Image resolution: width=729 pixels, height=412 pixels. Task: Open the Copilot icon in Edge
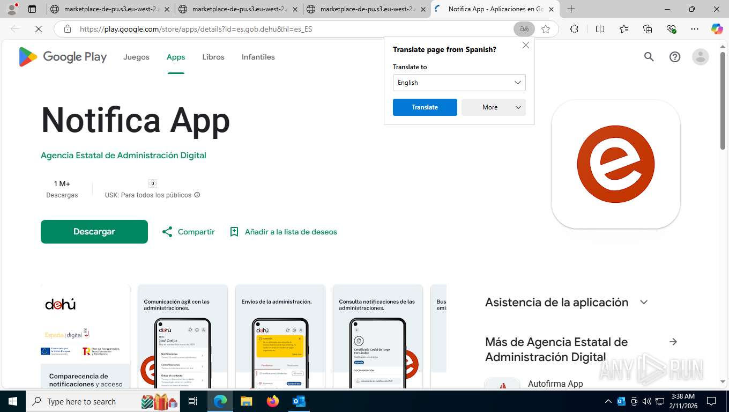click(x=717, y=29)
